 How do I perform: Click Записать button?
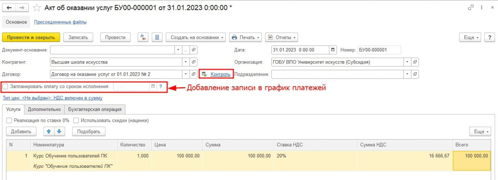[78, 37]
